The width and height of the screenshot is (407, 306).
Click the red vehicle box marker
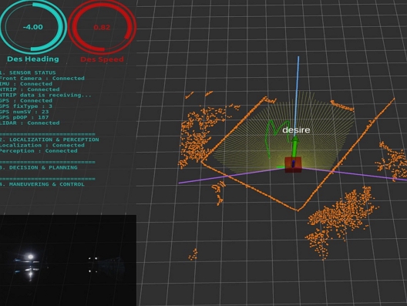(294, 164)
